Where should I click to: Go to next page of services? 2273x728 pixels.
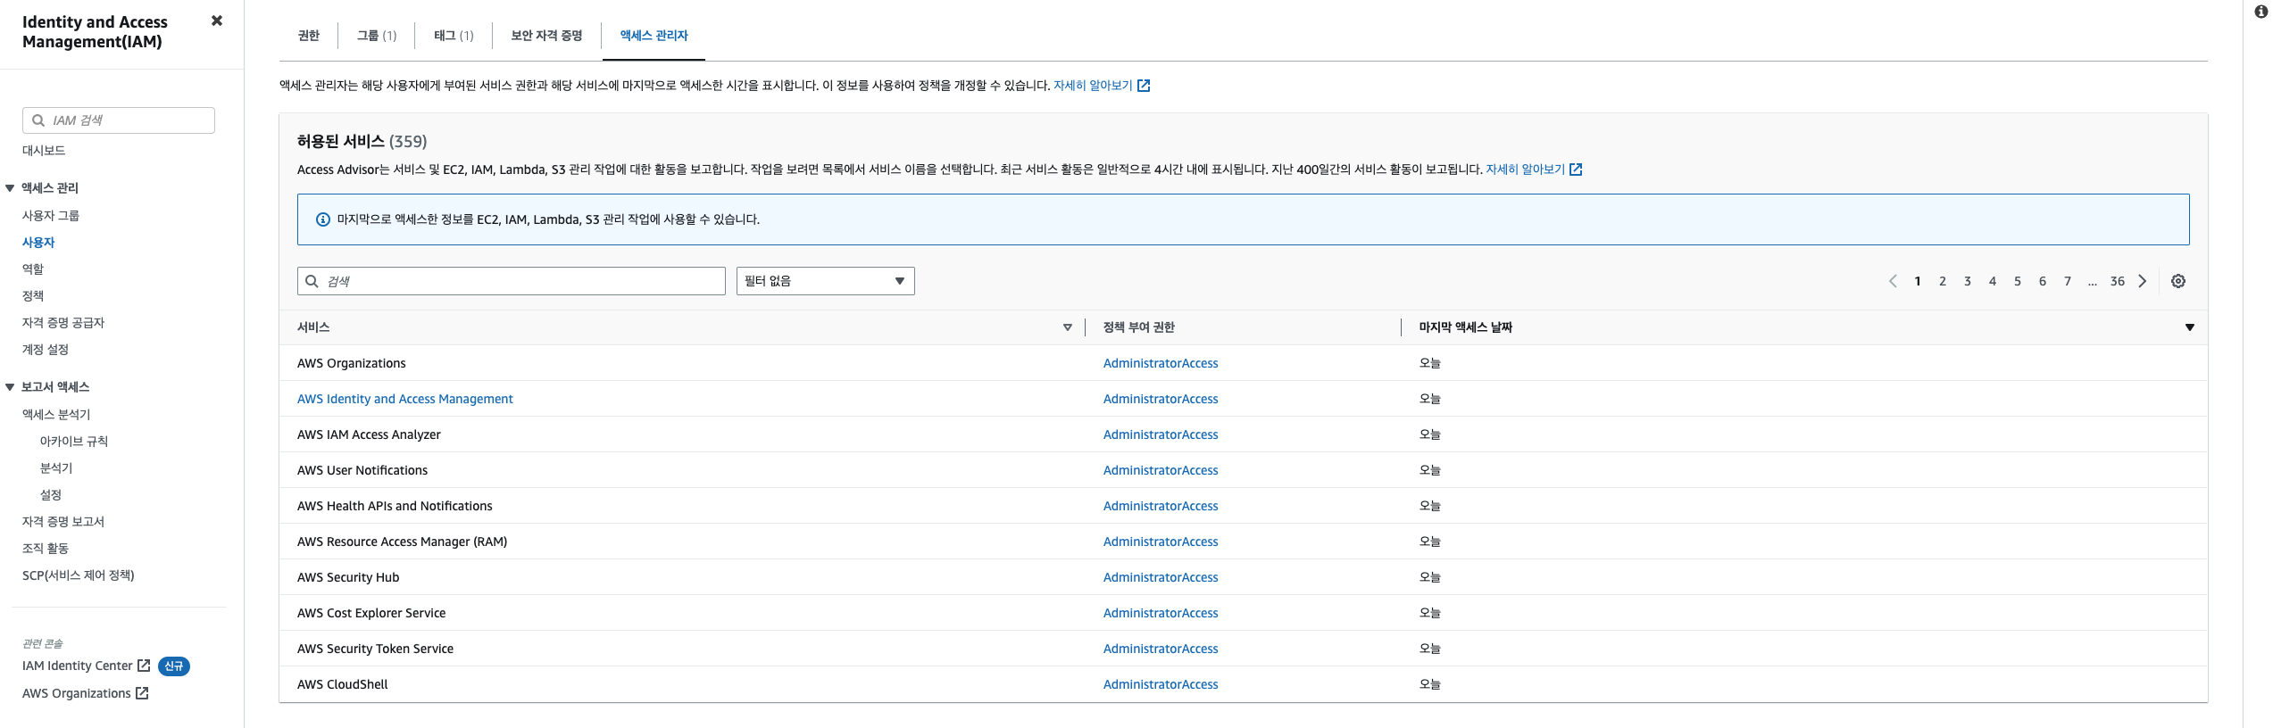click(2143, 281)
